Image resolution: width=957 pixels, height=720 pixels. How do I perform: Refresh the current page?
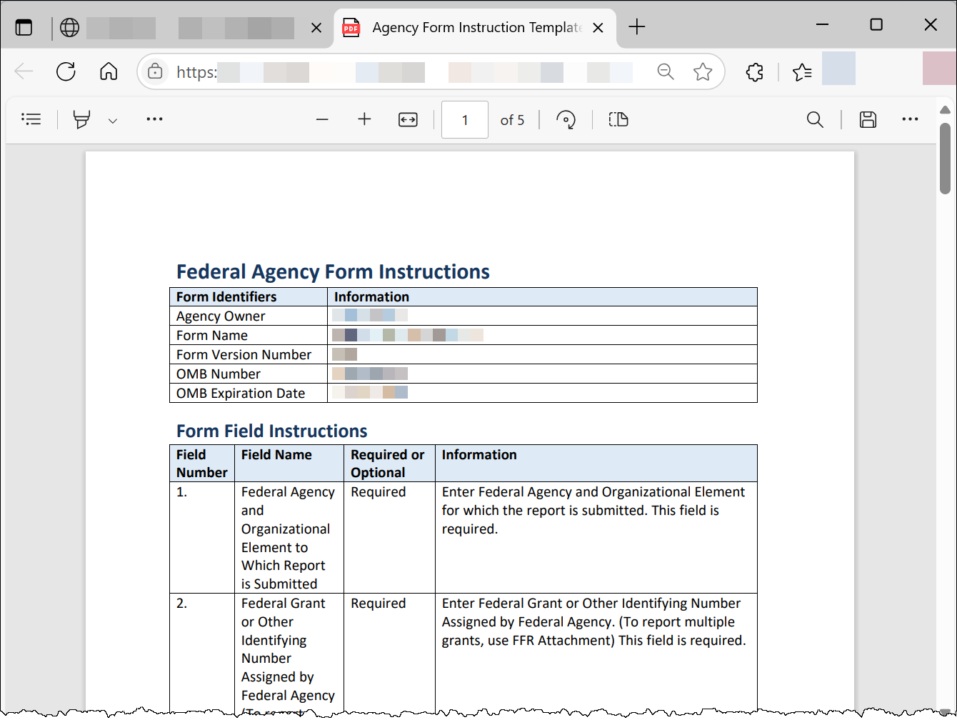66,71
